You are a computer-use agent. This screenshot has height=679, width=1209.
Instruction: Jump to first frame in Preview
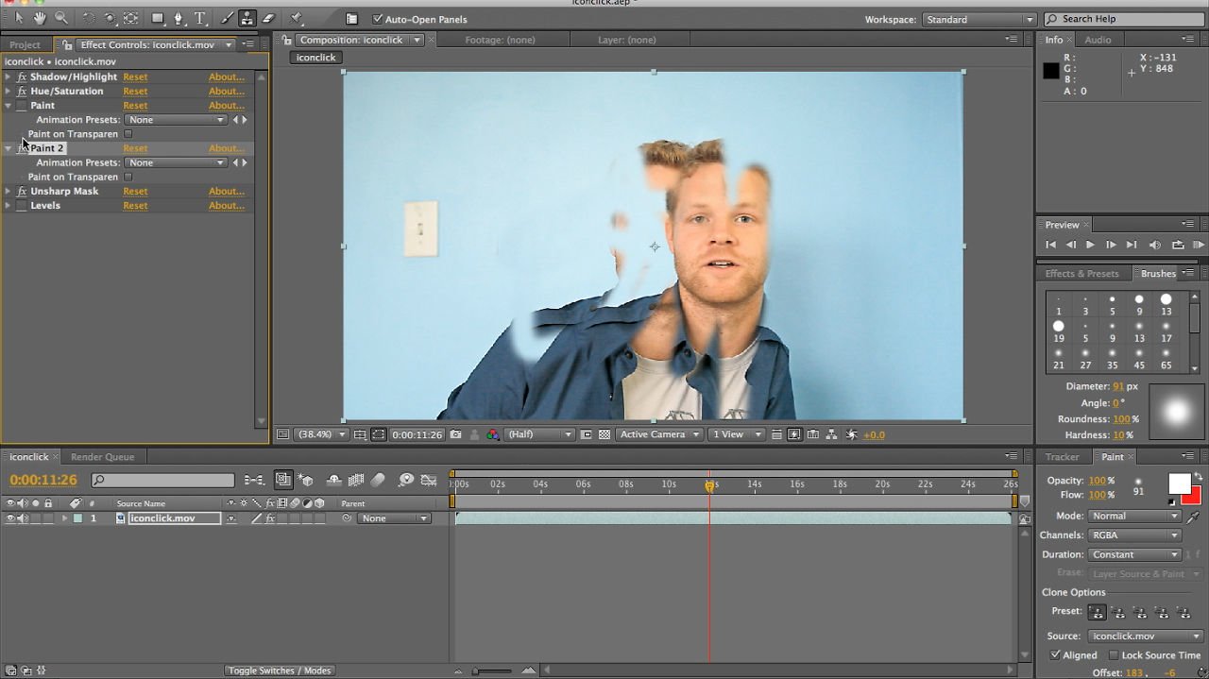pos(1050,245)
